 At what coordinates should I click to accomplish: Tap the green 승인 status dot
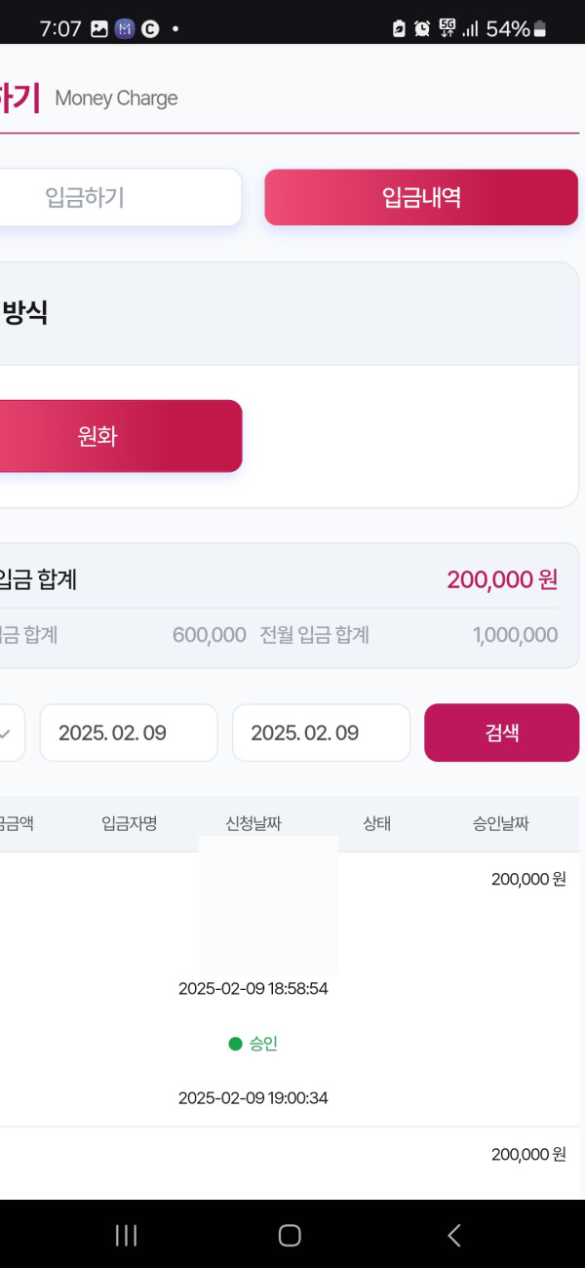point(235,1044)
